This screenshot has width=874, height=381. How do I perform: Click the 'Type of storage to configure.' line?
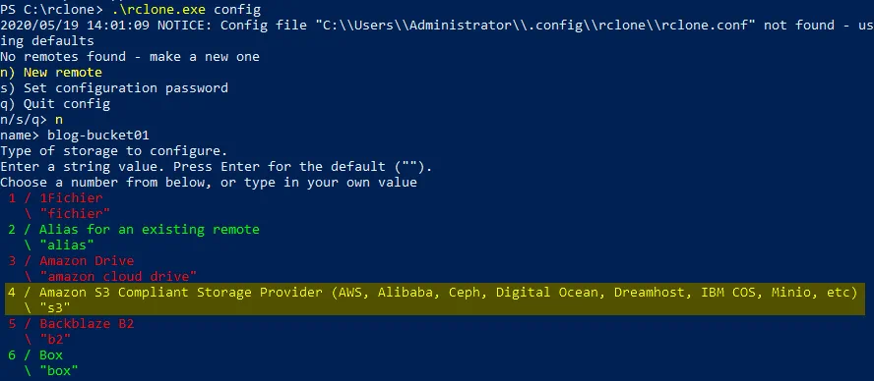pos(114,151)
